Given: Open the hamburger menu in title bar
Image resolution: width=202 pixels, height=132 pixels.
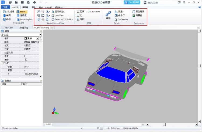Looking at the screenshot, I should [184, 2].
